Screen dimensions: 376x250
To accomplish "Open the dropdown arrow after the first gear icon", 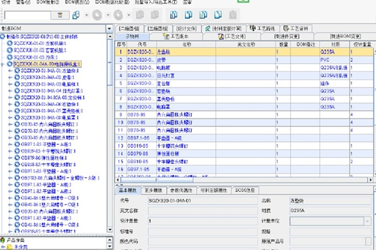I will point(108,15).
